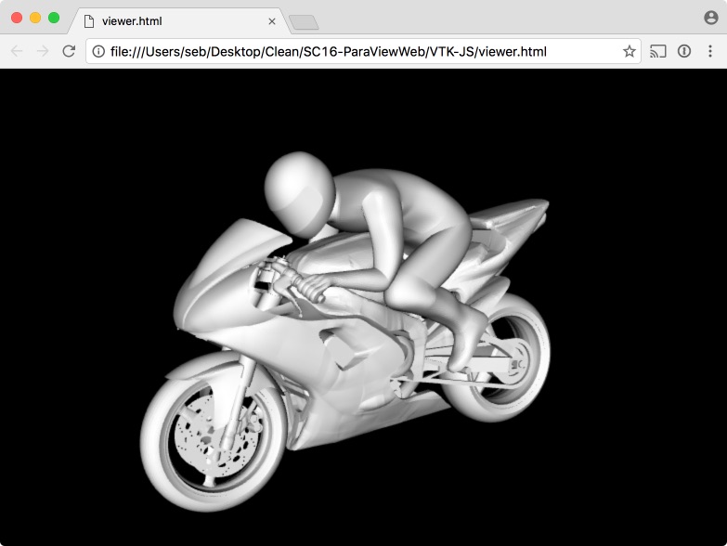Open the user profile icon at top right
This screenshot has height=546, width=727.
point(711,18)
